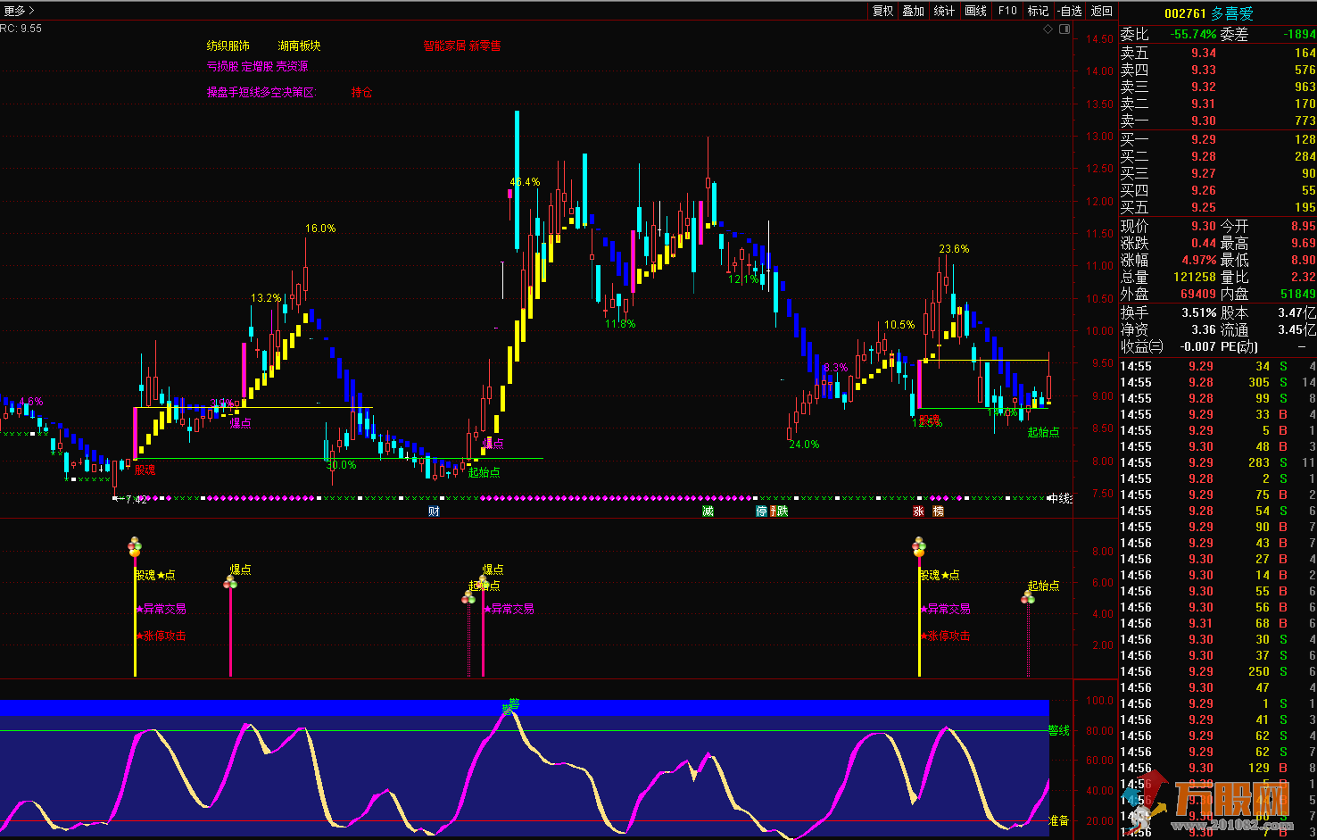
Task: Click the 买一 bid price 9.29
Action: (1203, 139)
